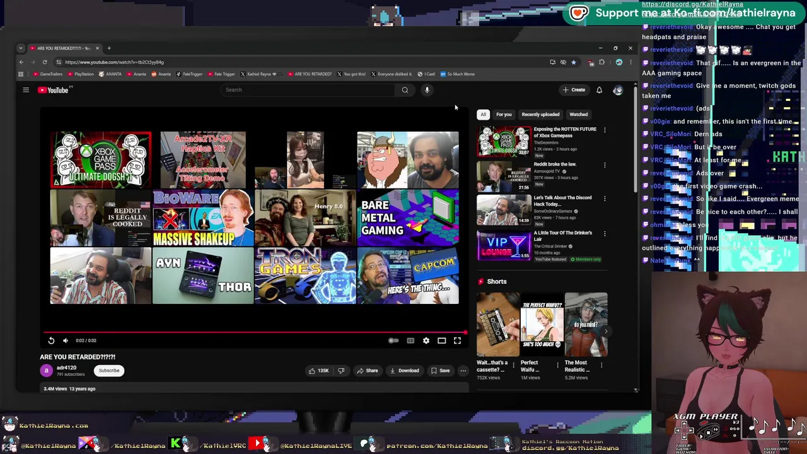807x454 pixels.
Task: Click the install/cast icon in address bar
Action: [552, 62]
